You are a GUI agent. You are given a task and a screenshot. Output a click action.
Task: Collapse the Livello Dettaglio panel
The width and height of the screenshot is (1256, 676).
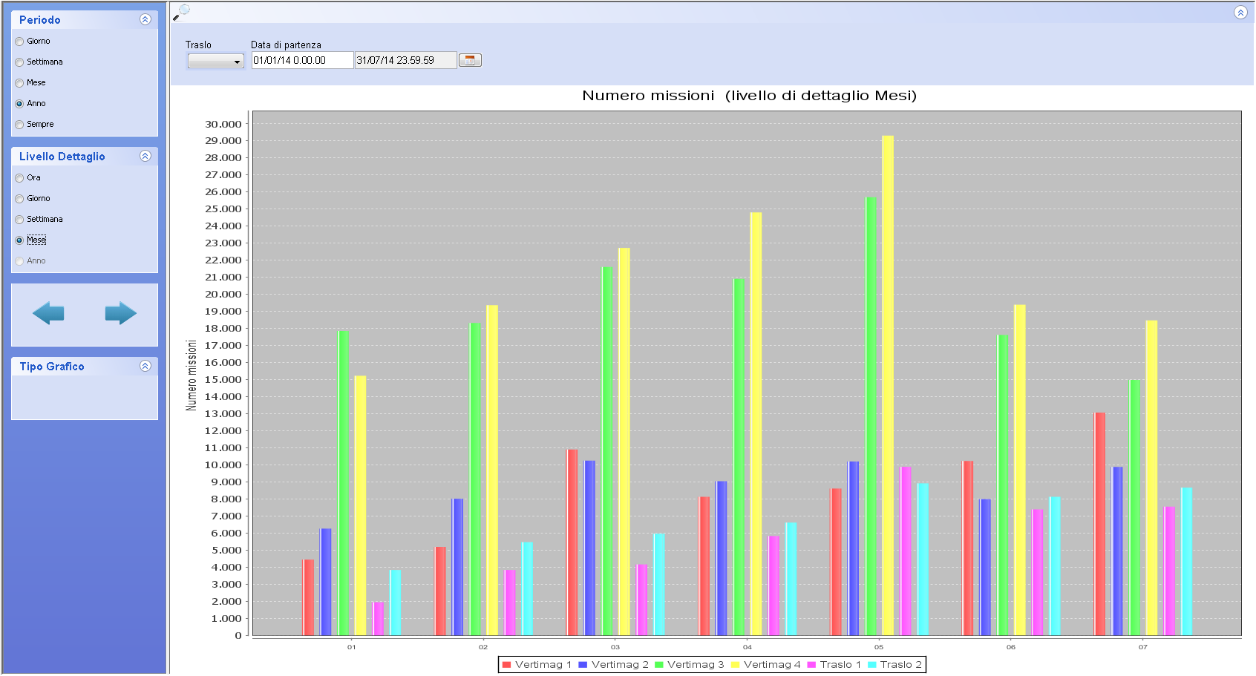point(145,156)
